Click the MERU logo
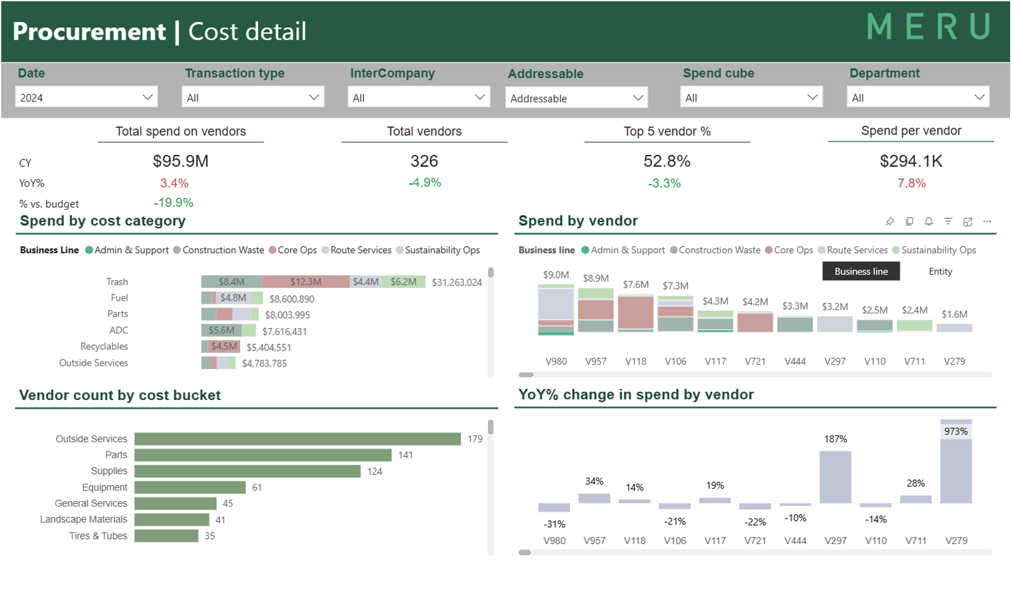Image resolution: width=1012 pixels, height=609 pixels. click(x=928, y=27)
